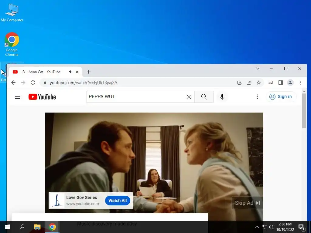Open the tab search chevron
This screenshot has height=233, width=311.
pyautogui.click(x=258, y=69)
